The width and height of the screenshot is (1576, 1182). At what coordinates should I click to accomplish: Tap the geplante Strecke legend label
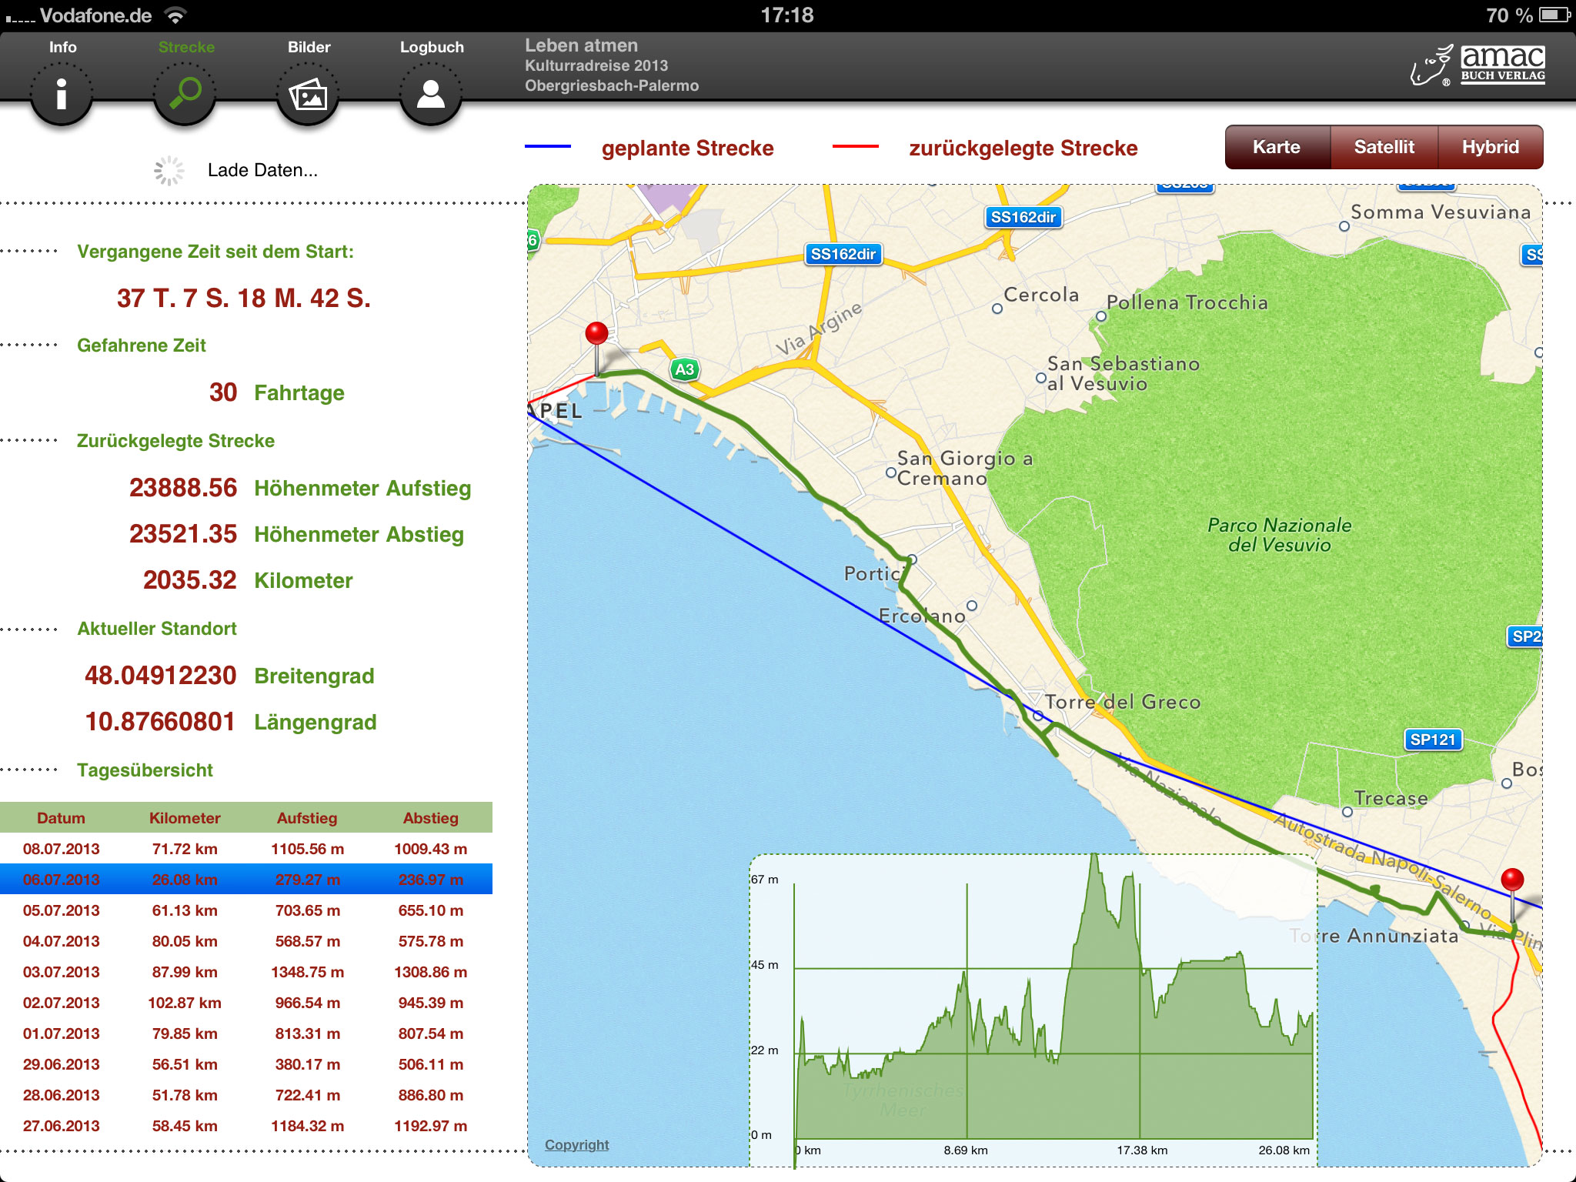687,148
